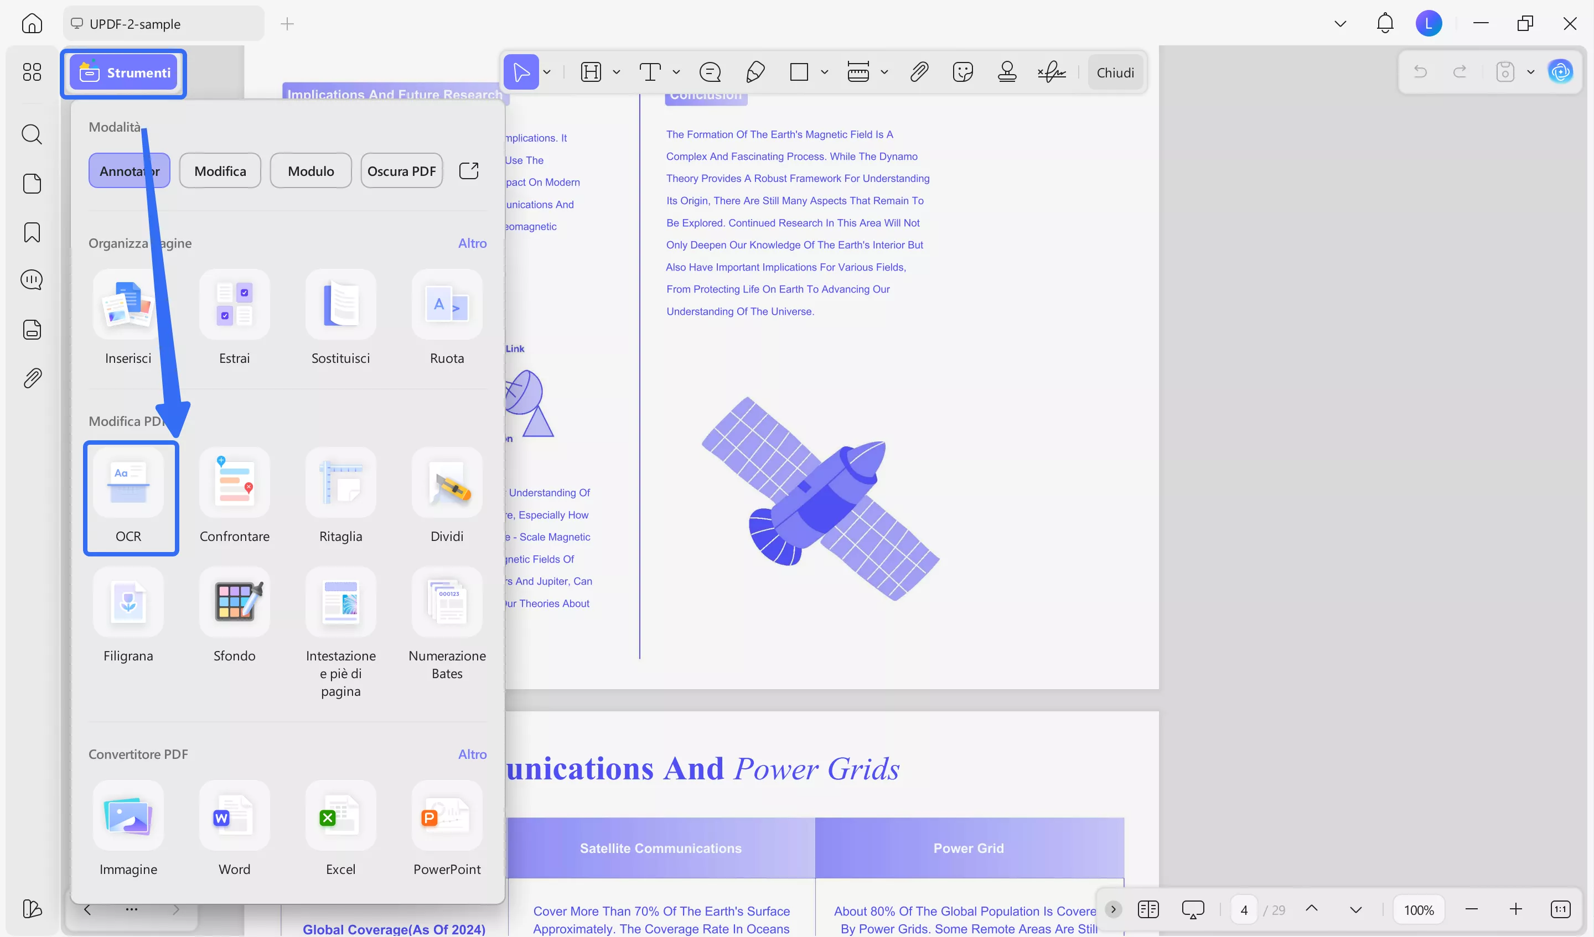Convert PDF to Word
The width and height of the screenshot is (1594, 937).
[234, 816]
